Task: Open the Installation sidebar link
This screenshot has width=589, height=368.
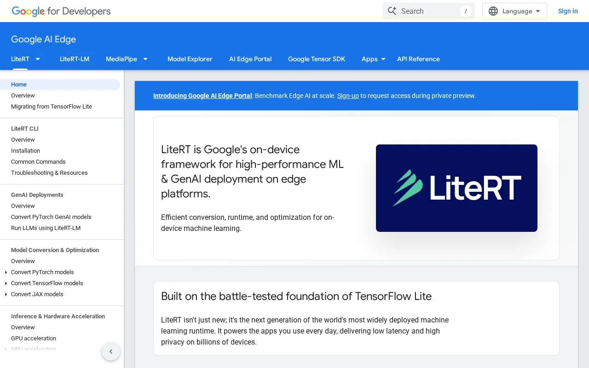Action: 25,151
